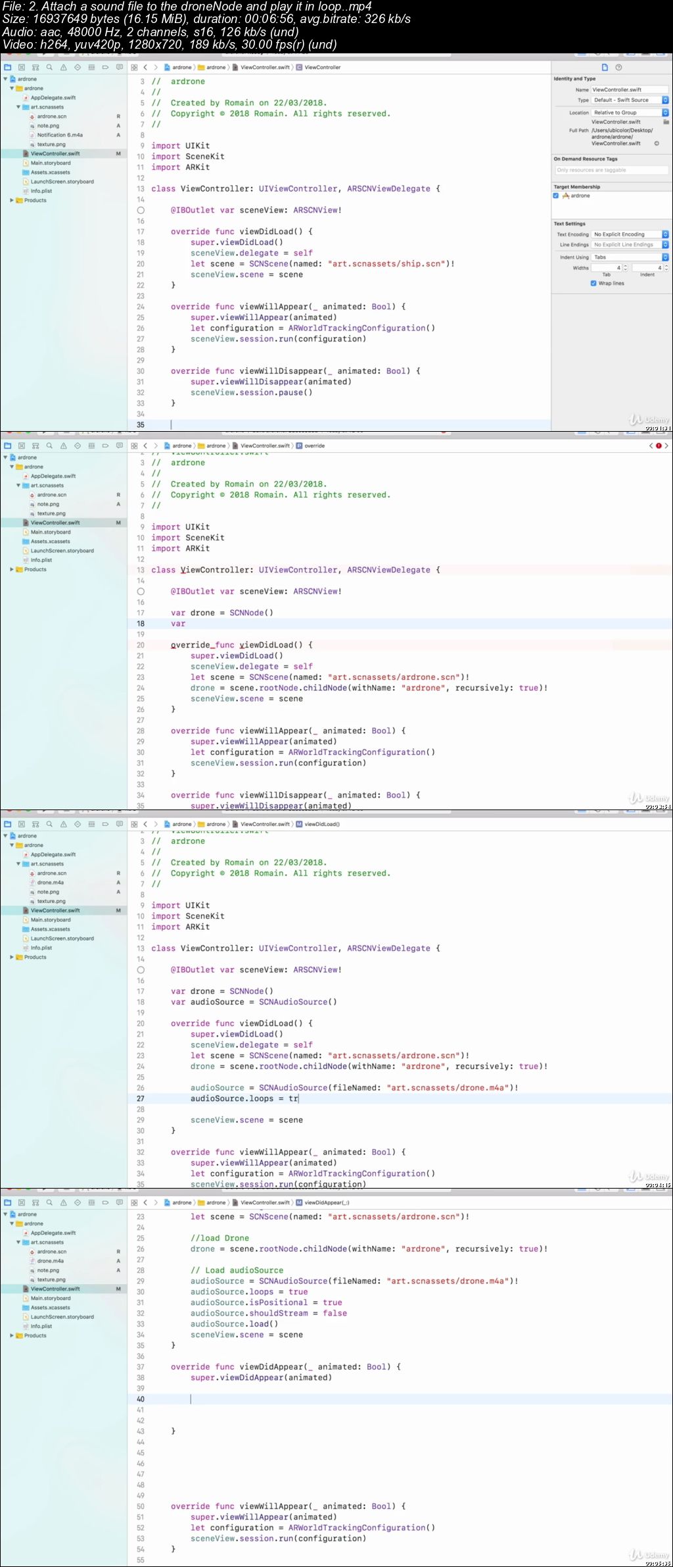Click jump bar forward arrow in top frame
This screenshot has width=673, height=1567.
pyautogui.click(x=156, y=67)
